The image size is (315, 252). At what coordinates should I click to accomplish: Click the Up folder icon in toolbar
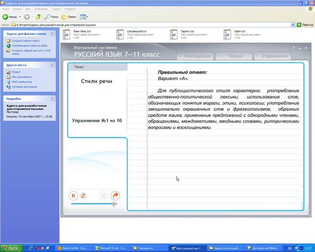[x=38, y=17]
